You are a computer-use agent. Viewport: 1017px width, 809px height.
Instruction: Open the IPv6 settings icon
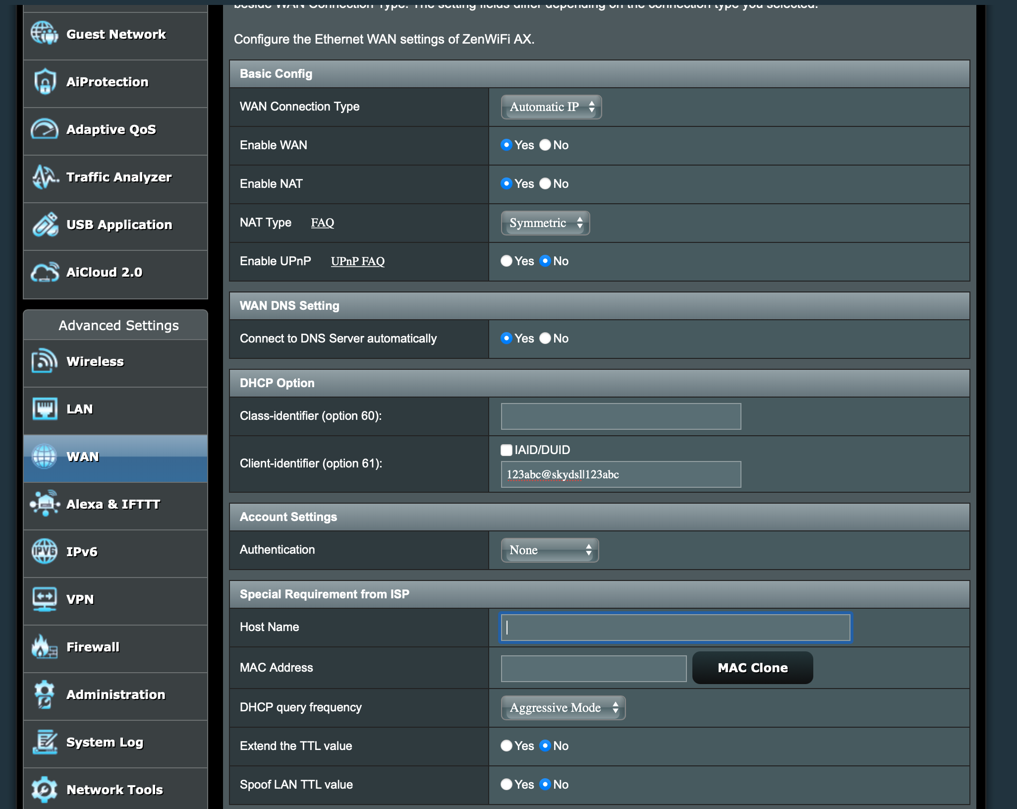click(x=45, y=551)
